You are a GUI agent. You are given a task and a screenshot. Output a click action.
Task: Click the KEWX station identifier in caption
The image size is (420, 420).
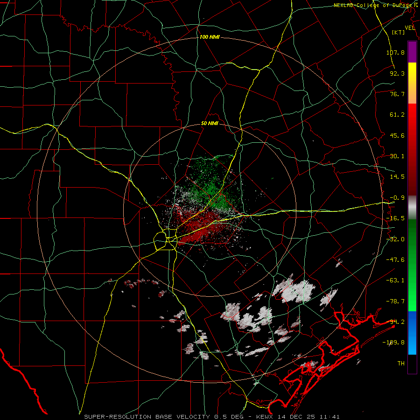click(265, 417)
